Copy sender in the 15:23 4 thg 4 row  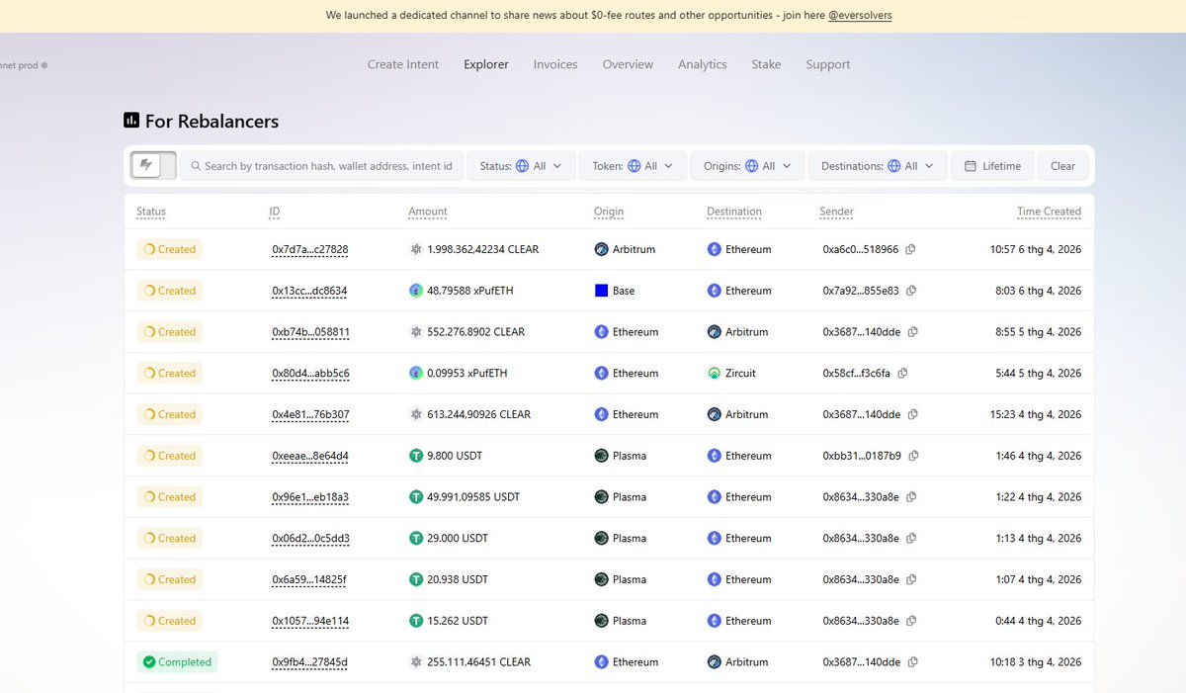point(912,415)
